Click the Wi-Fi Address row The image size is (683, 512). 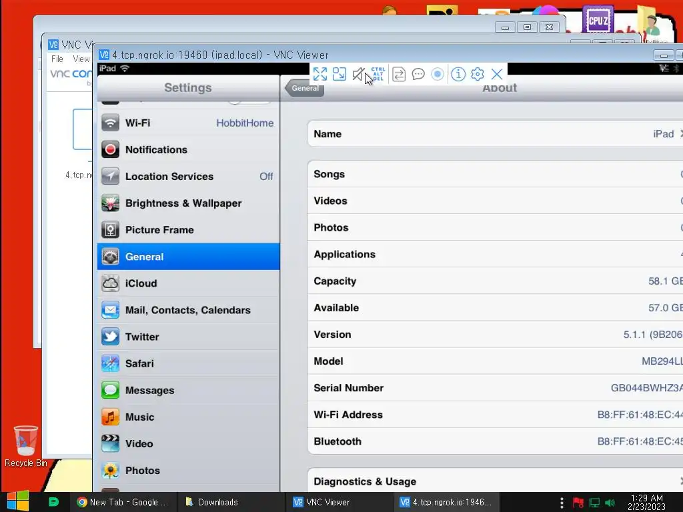(496, 415)
